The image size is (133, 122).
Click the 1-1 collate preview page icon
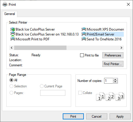click(x=100, y=96)
